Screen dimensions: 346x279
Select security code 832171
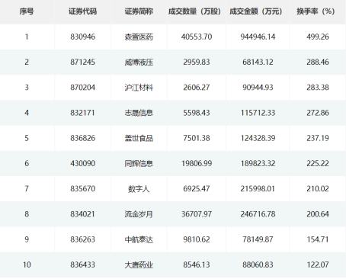pyautogui.click(x=83, y=113)
